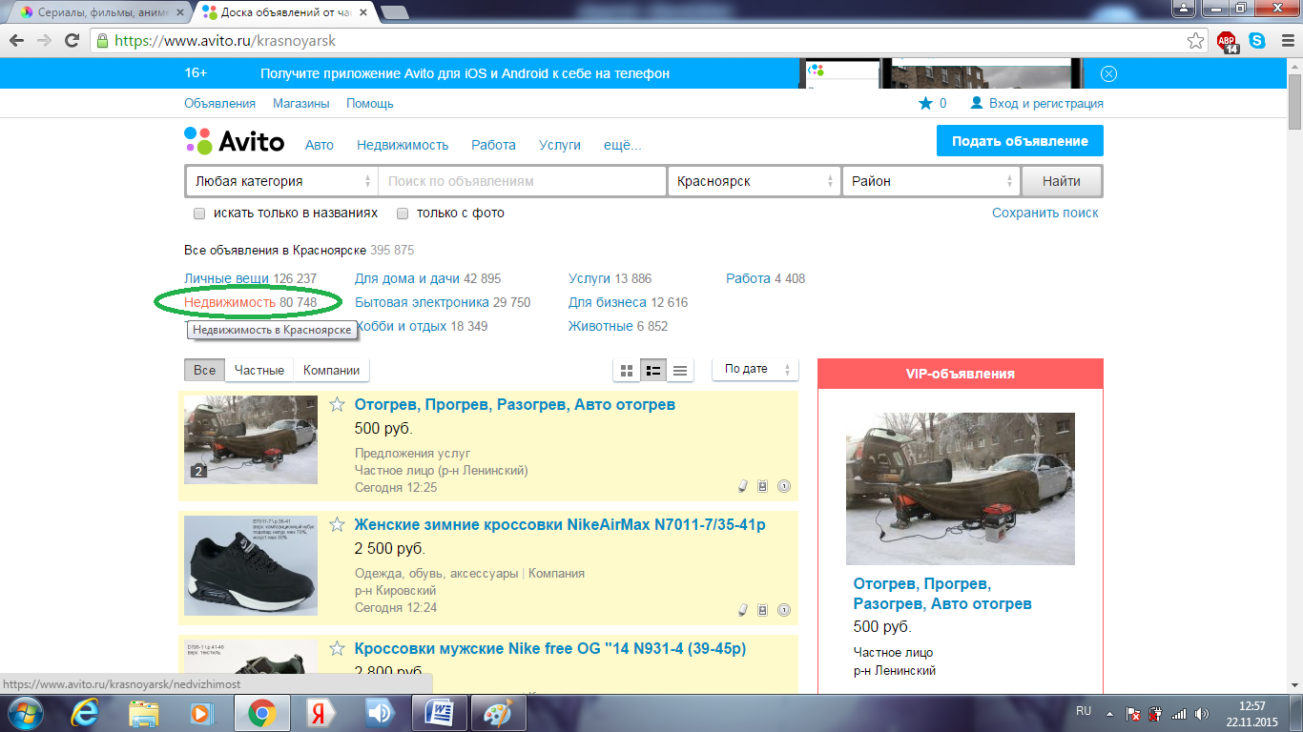This screenshot has width=1303, height=732.
Task: Open 'Работа' in top navigation
Action: (493, 145)
